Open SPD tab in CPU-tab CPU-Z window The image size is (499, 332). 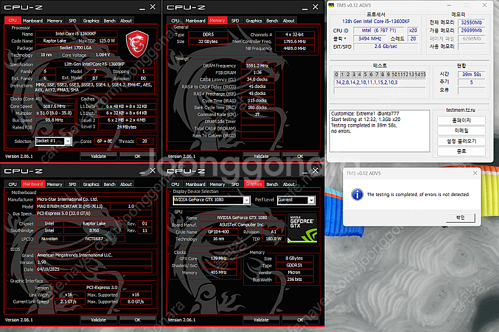(72, 21)
